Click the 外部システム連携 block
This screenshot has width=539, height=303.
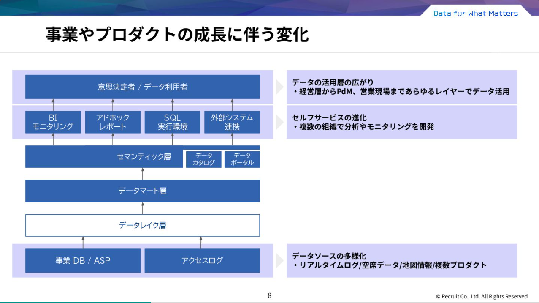(x=232, y=122)
